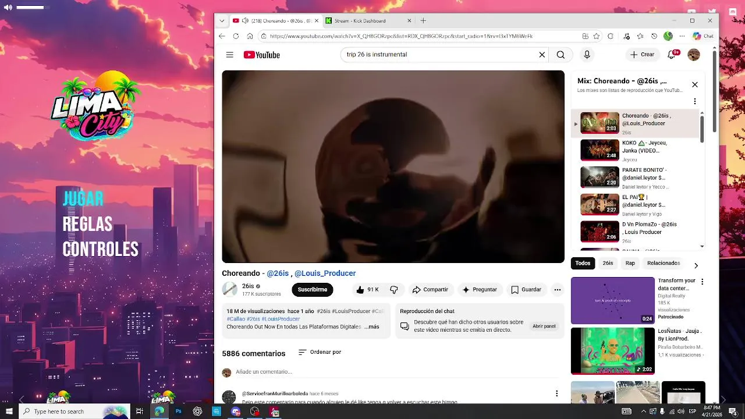Open the favorites list icon in toolbar

pyautogui.click(x=640, y=36)
